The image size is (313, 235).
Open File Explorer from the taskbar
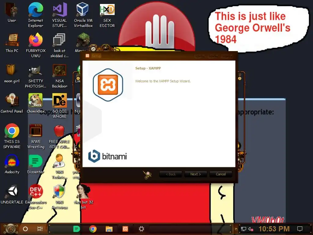109,229
